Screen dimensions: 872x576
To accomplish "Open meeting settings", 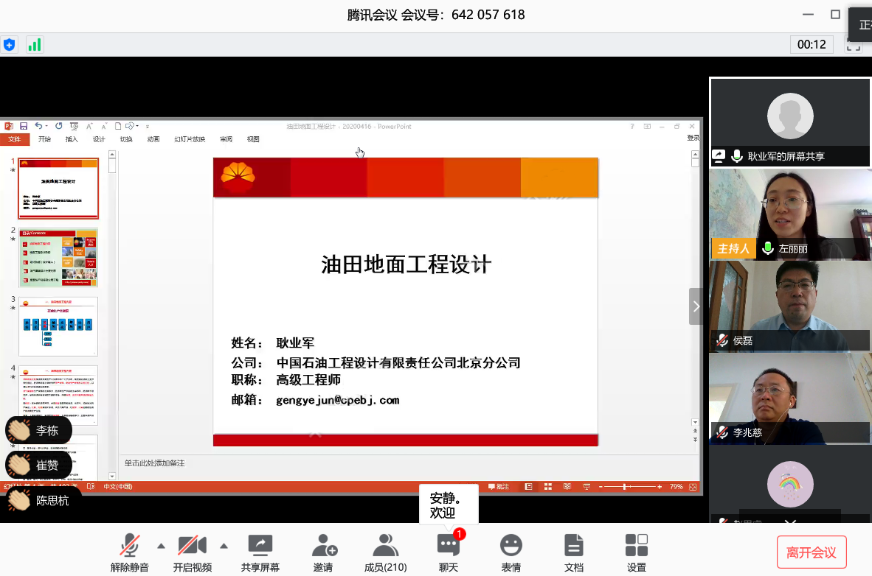I will point(636,546).
